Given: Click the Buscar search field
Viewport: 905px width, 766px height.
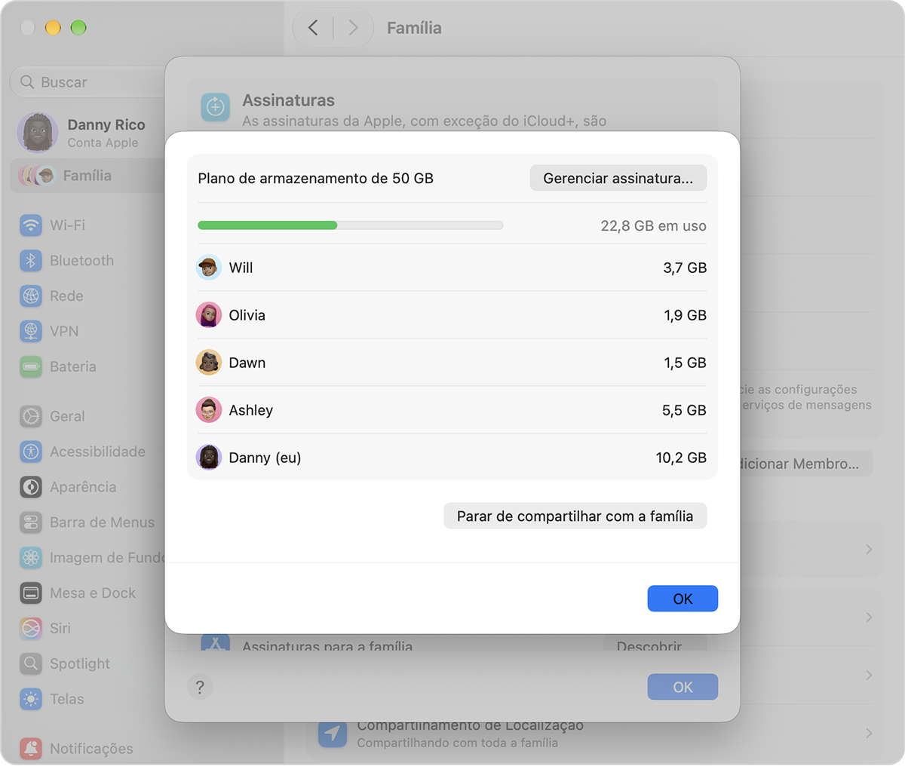Looking at the screenshot, I should point(87,82).
